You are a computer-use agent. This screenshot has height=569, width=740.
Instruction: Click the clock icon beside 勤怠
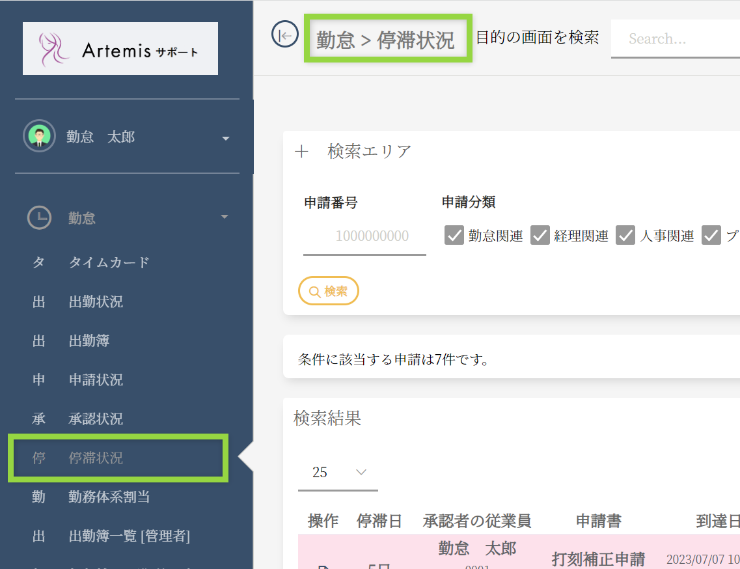39,217
